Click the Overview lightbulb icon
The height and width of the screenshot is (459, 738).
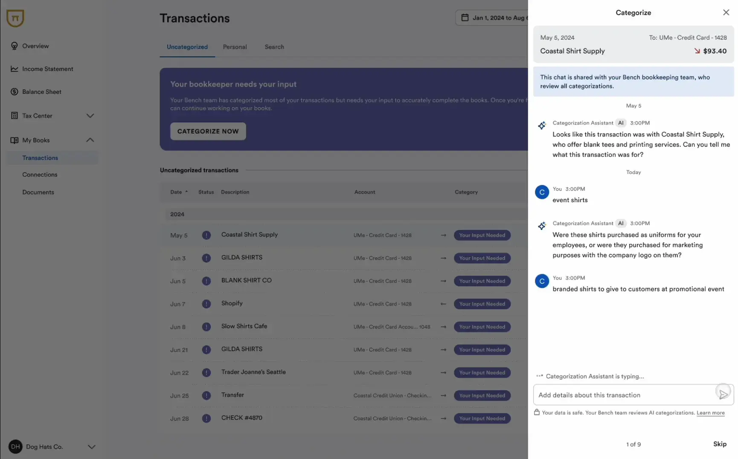[x=14, y=46]
